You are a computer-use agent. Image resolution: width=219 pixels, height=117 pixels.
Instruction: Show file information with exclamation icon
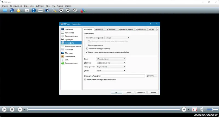pyautogui.click(x=34, y=10)
